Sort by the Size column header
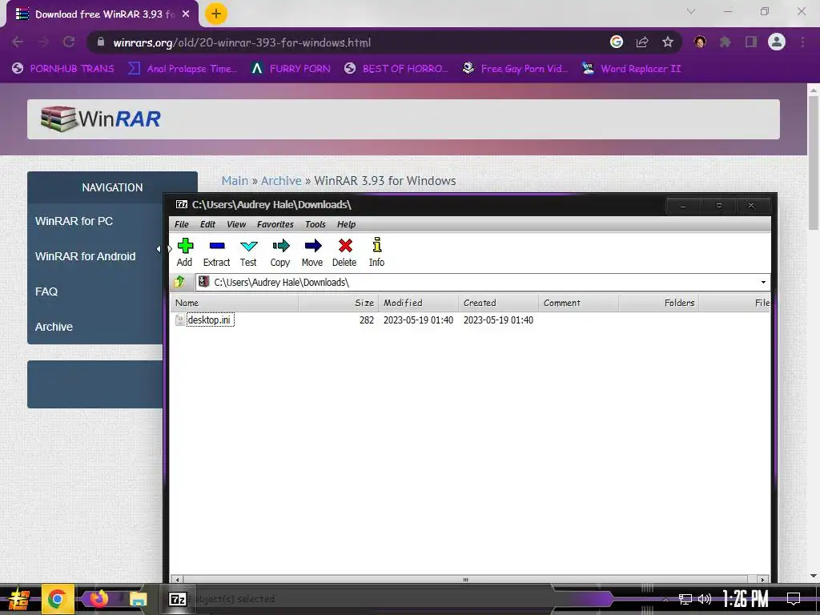The width and height of the screenshot is (820, 615). 339,303
